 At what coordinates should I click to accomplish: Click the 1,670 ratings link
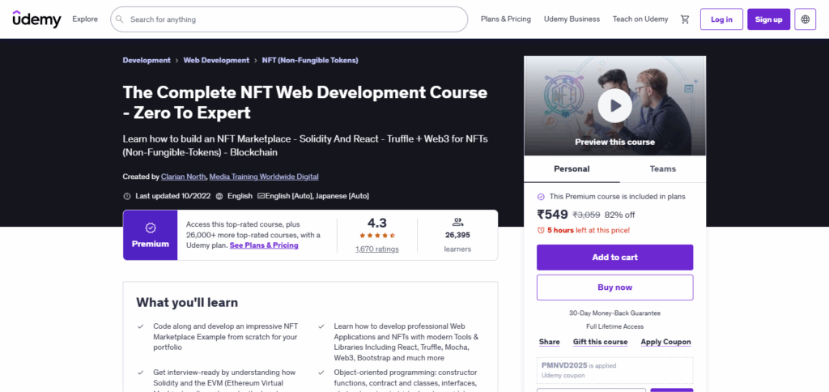(x=377, y=249)
